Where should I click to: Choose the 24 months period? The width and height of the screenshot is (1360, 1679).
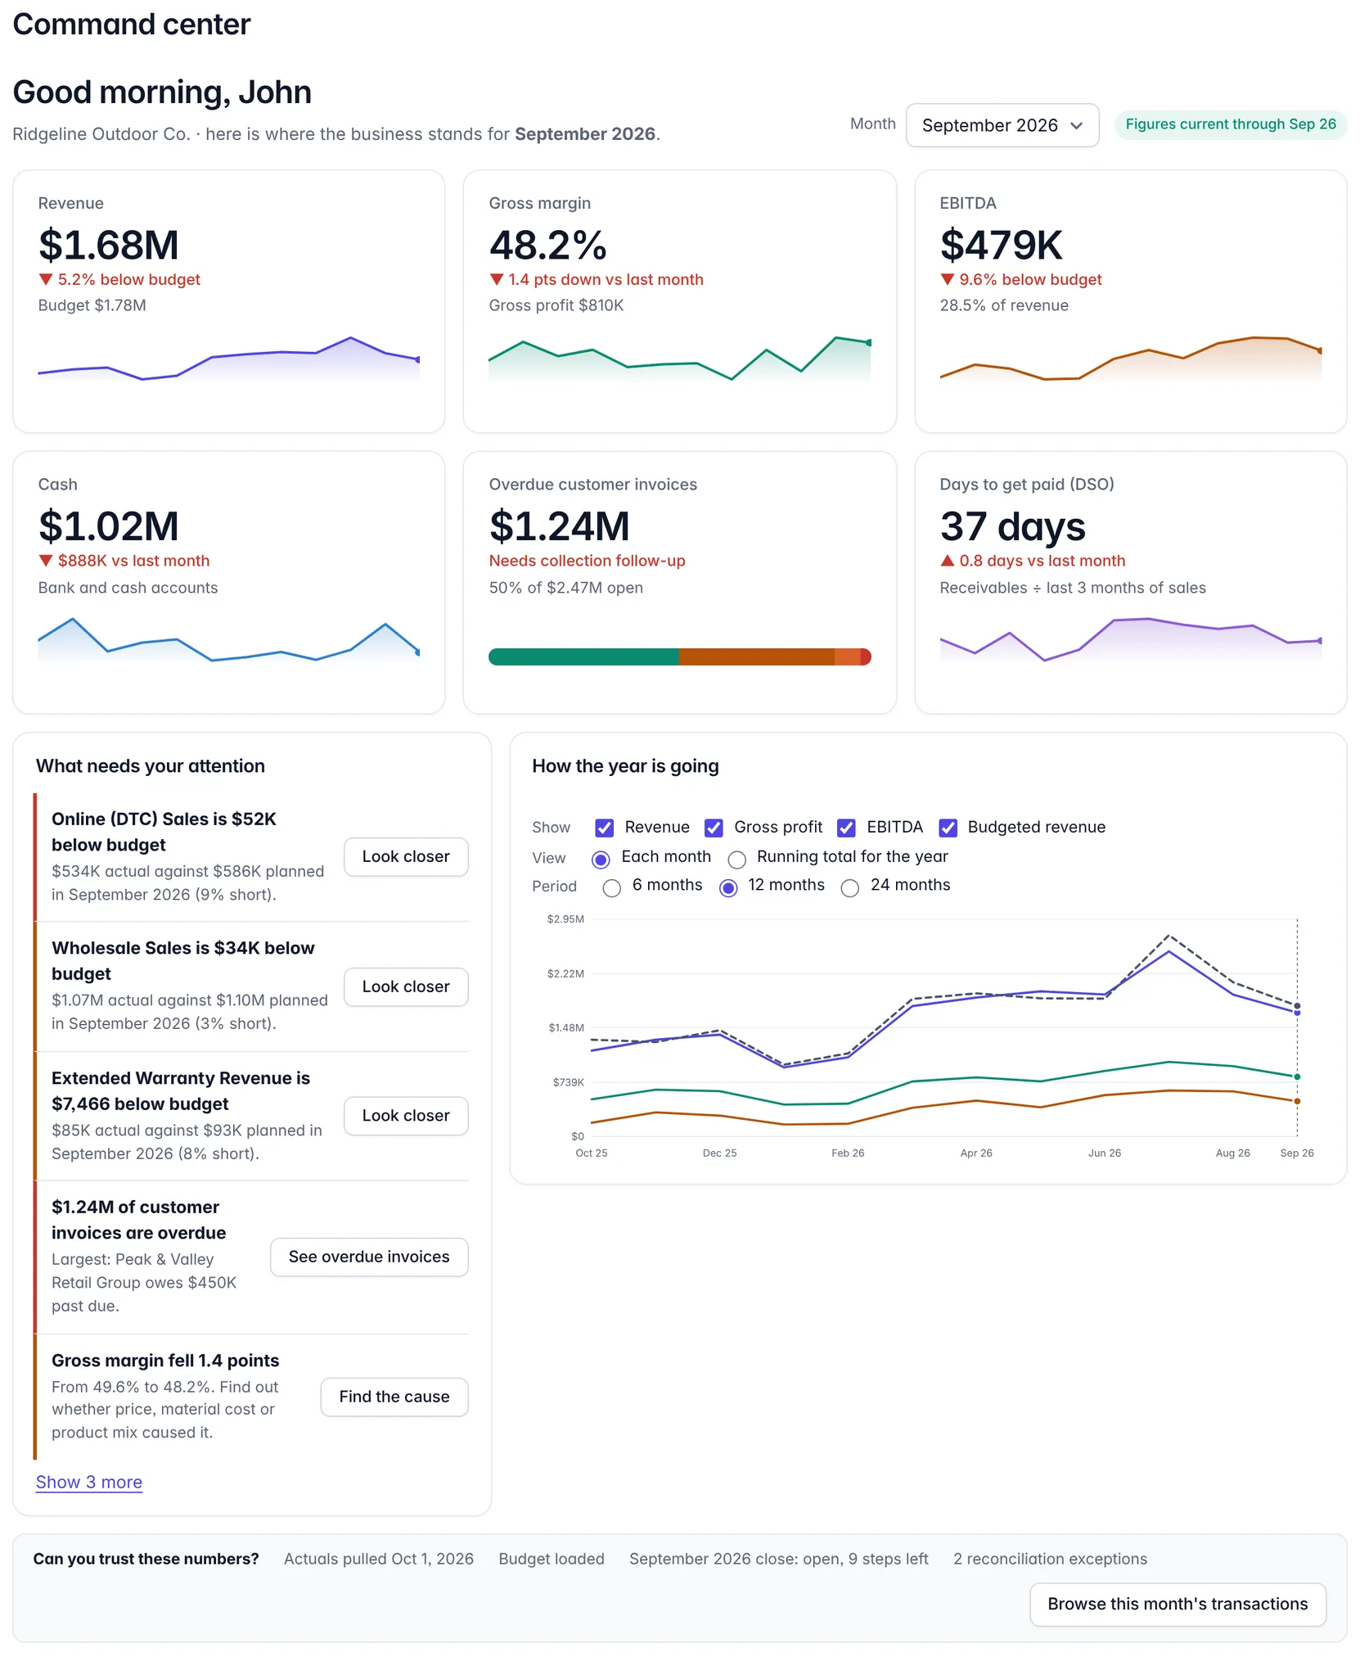(850, 888)
